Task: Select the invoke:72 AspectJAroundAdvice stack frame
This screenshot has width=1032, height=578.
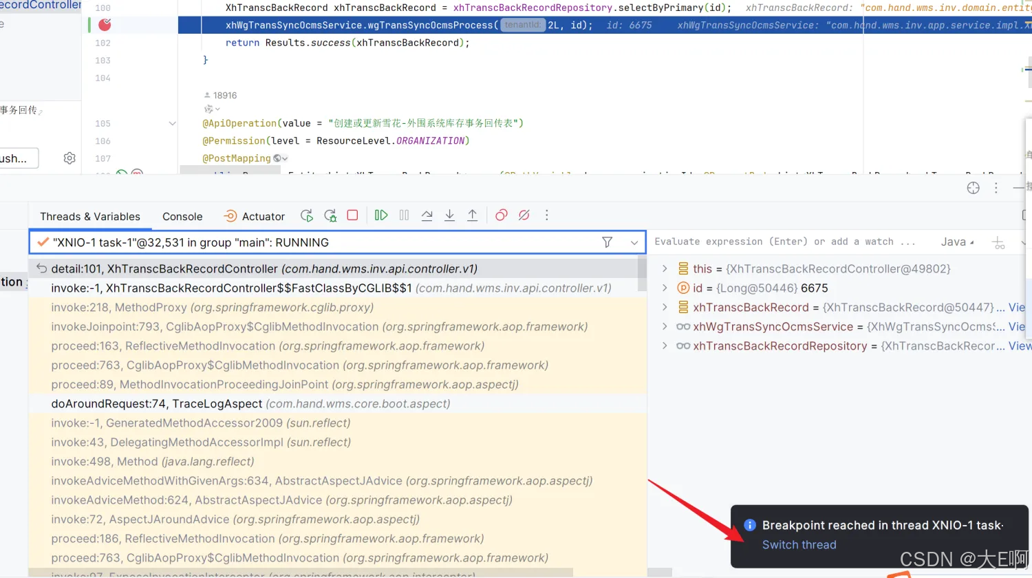Action: coord(334,520)
